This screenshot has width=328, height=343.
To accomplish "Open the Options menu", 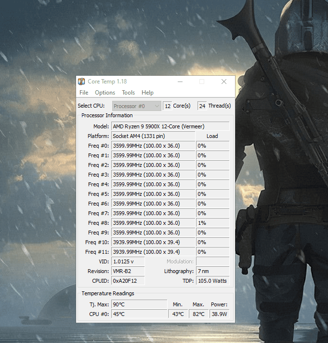I will (x=105, y=93).
